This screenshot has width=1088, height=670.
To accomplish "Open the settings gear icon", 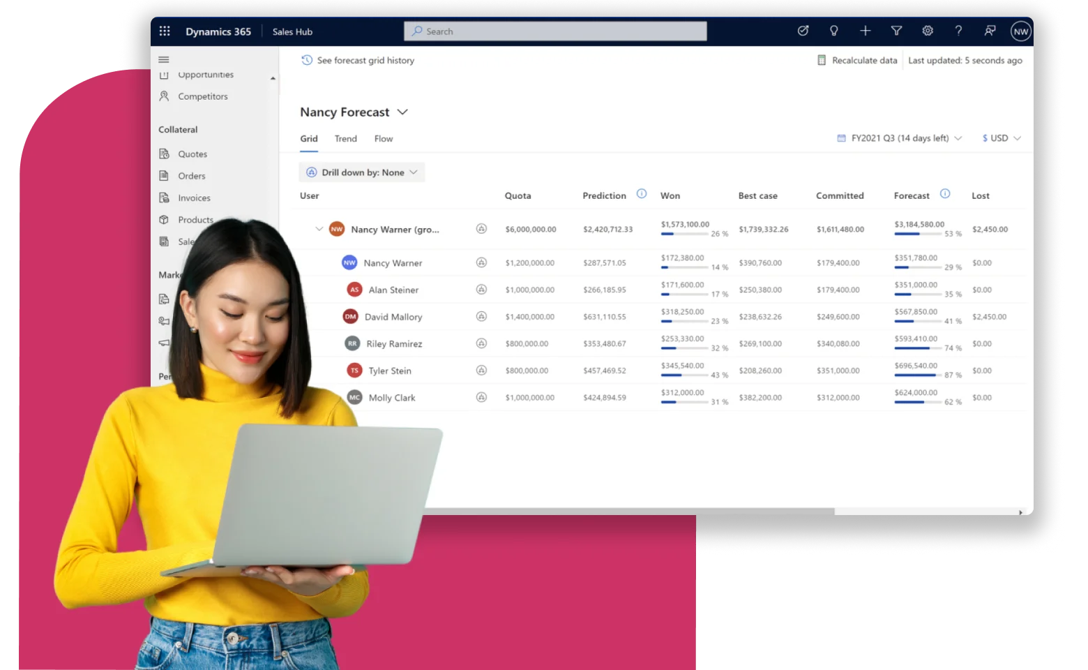I will [928, 31].
